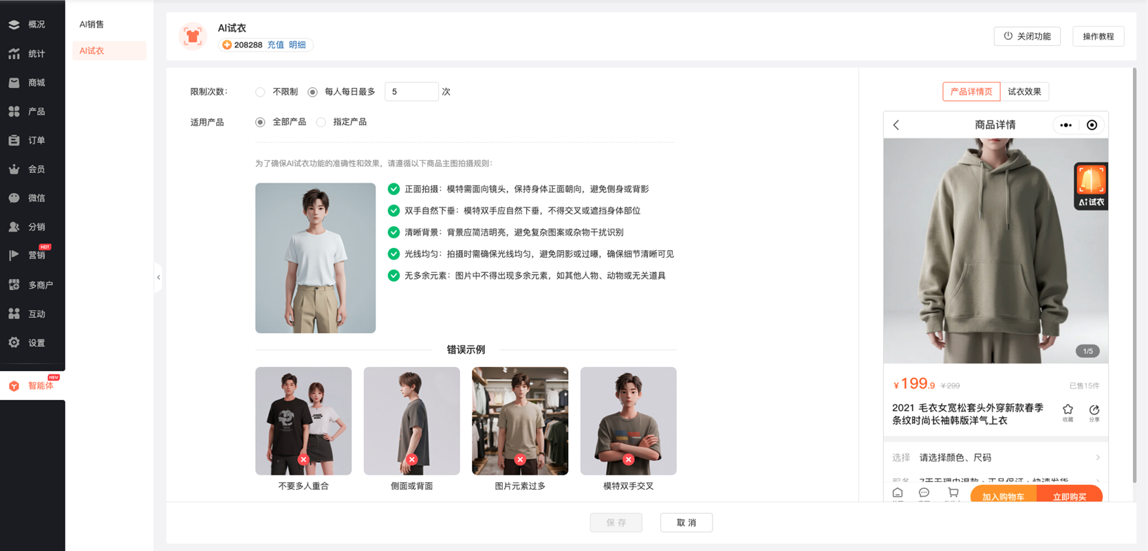Click the 关闭功能 button

(1026, 36)
